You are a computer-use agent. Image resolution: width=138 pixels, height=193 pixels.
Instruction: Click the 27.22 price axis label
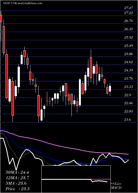[x=129, y=13]
